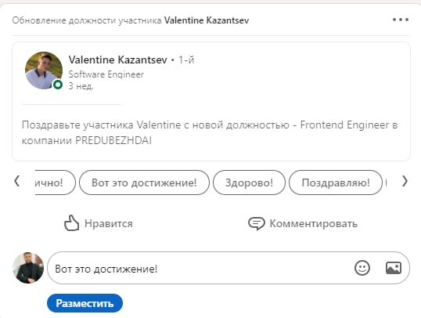Viewport: 421px width, 318px height.
Task: Open Valentine Kazantsev name link in header
Action: pyautogui.click(x=207, y=20)
